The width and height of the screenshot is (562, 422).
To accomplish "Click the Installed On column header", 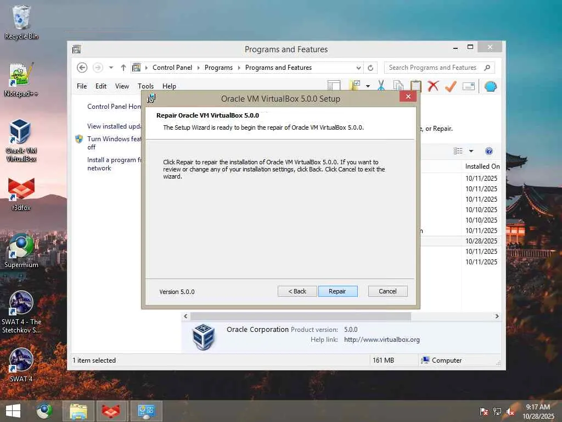I will point(482,166).
